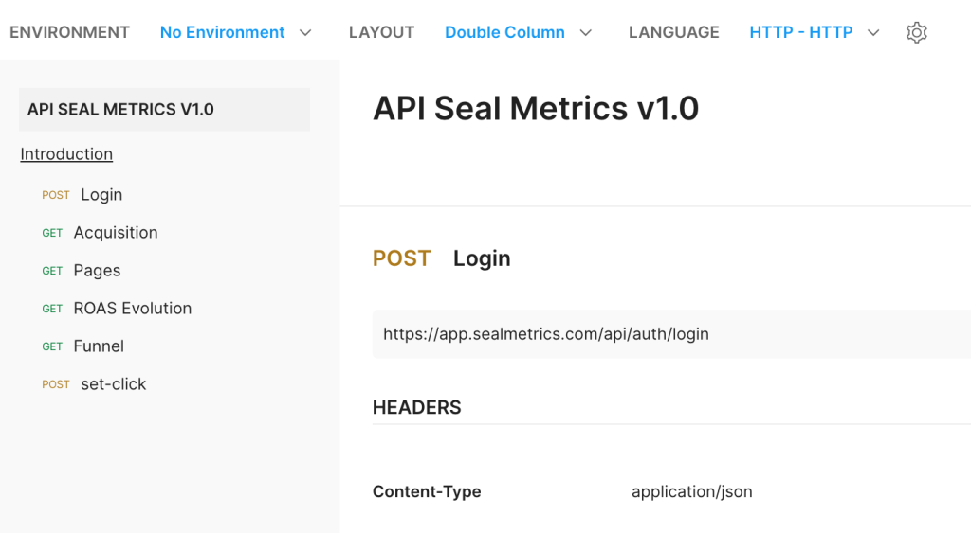Open the language settings gear icon

click(x=916, y=32)
